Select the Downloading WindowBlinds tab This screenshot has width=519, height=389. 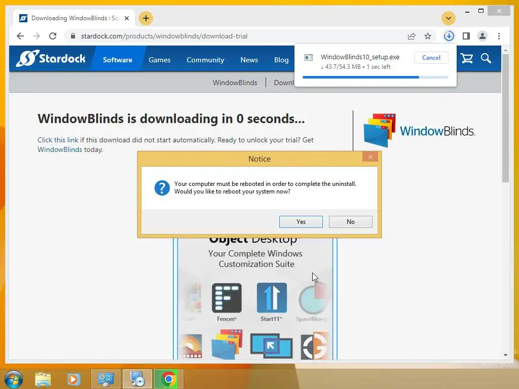pos(75,18)
